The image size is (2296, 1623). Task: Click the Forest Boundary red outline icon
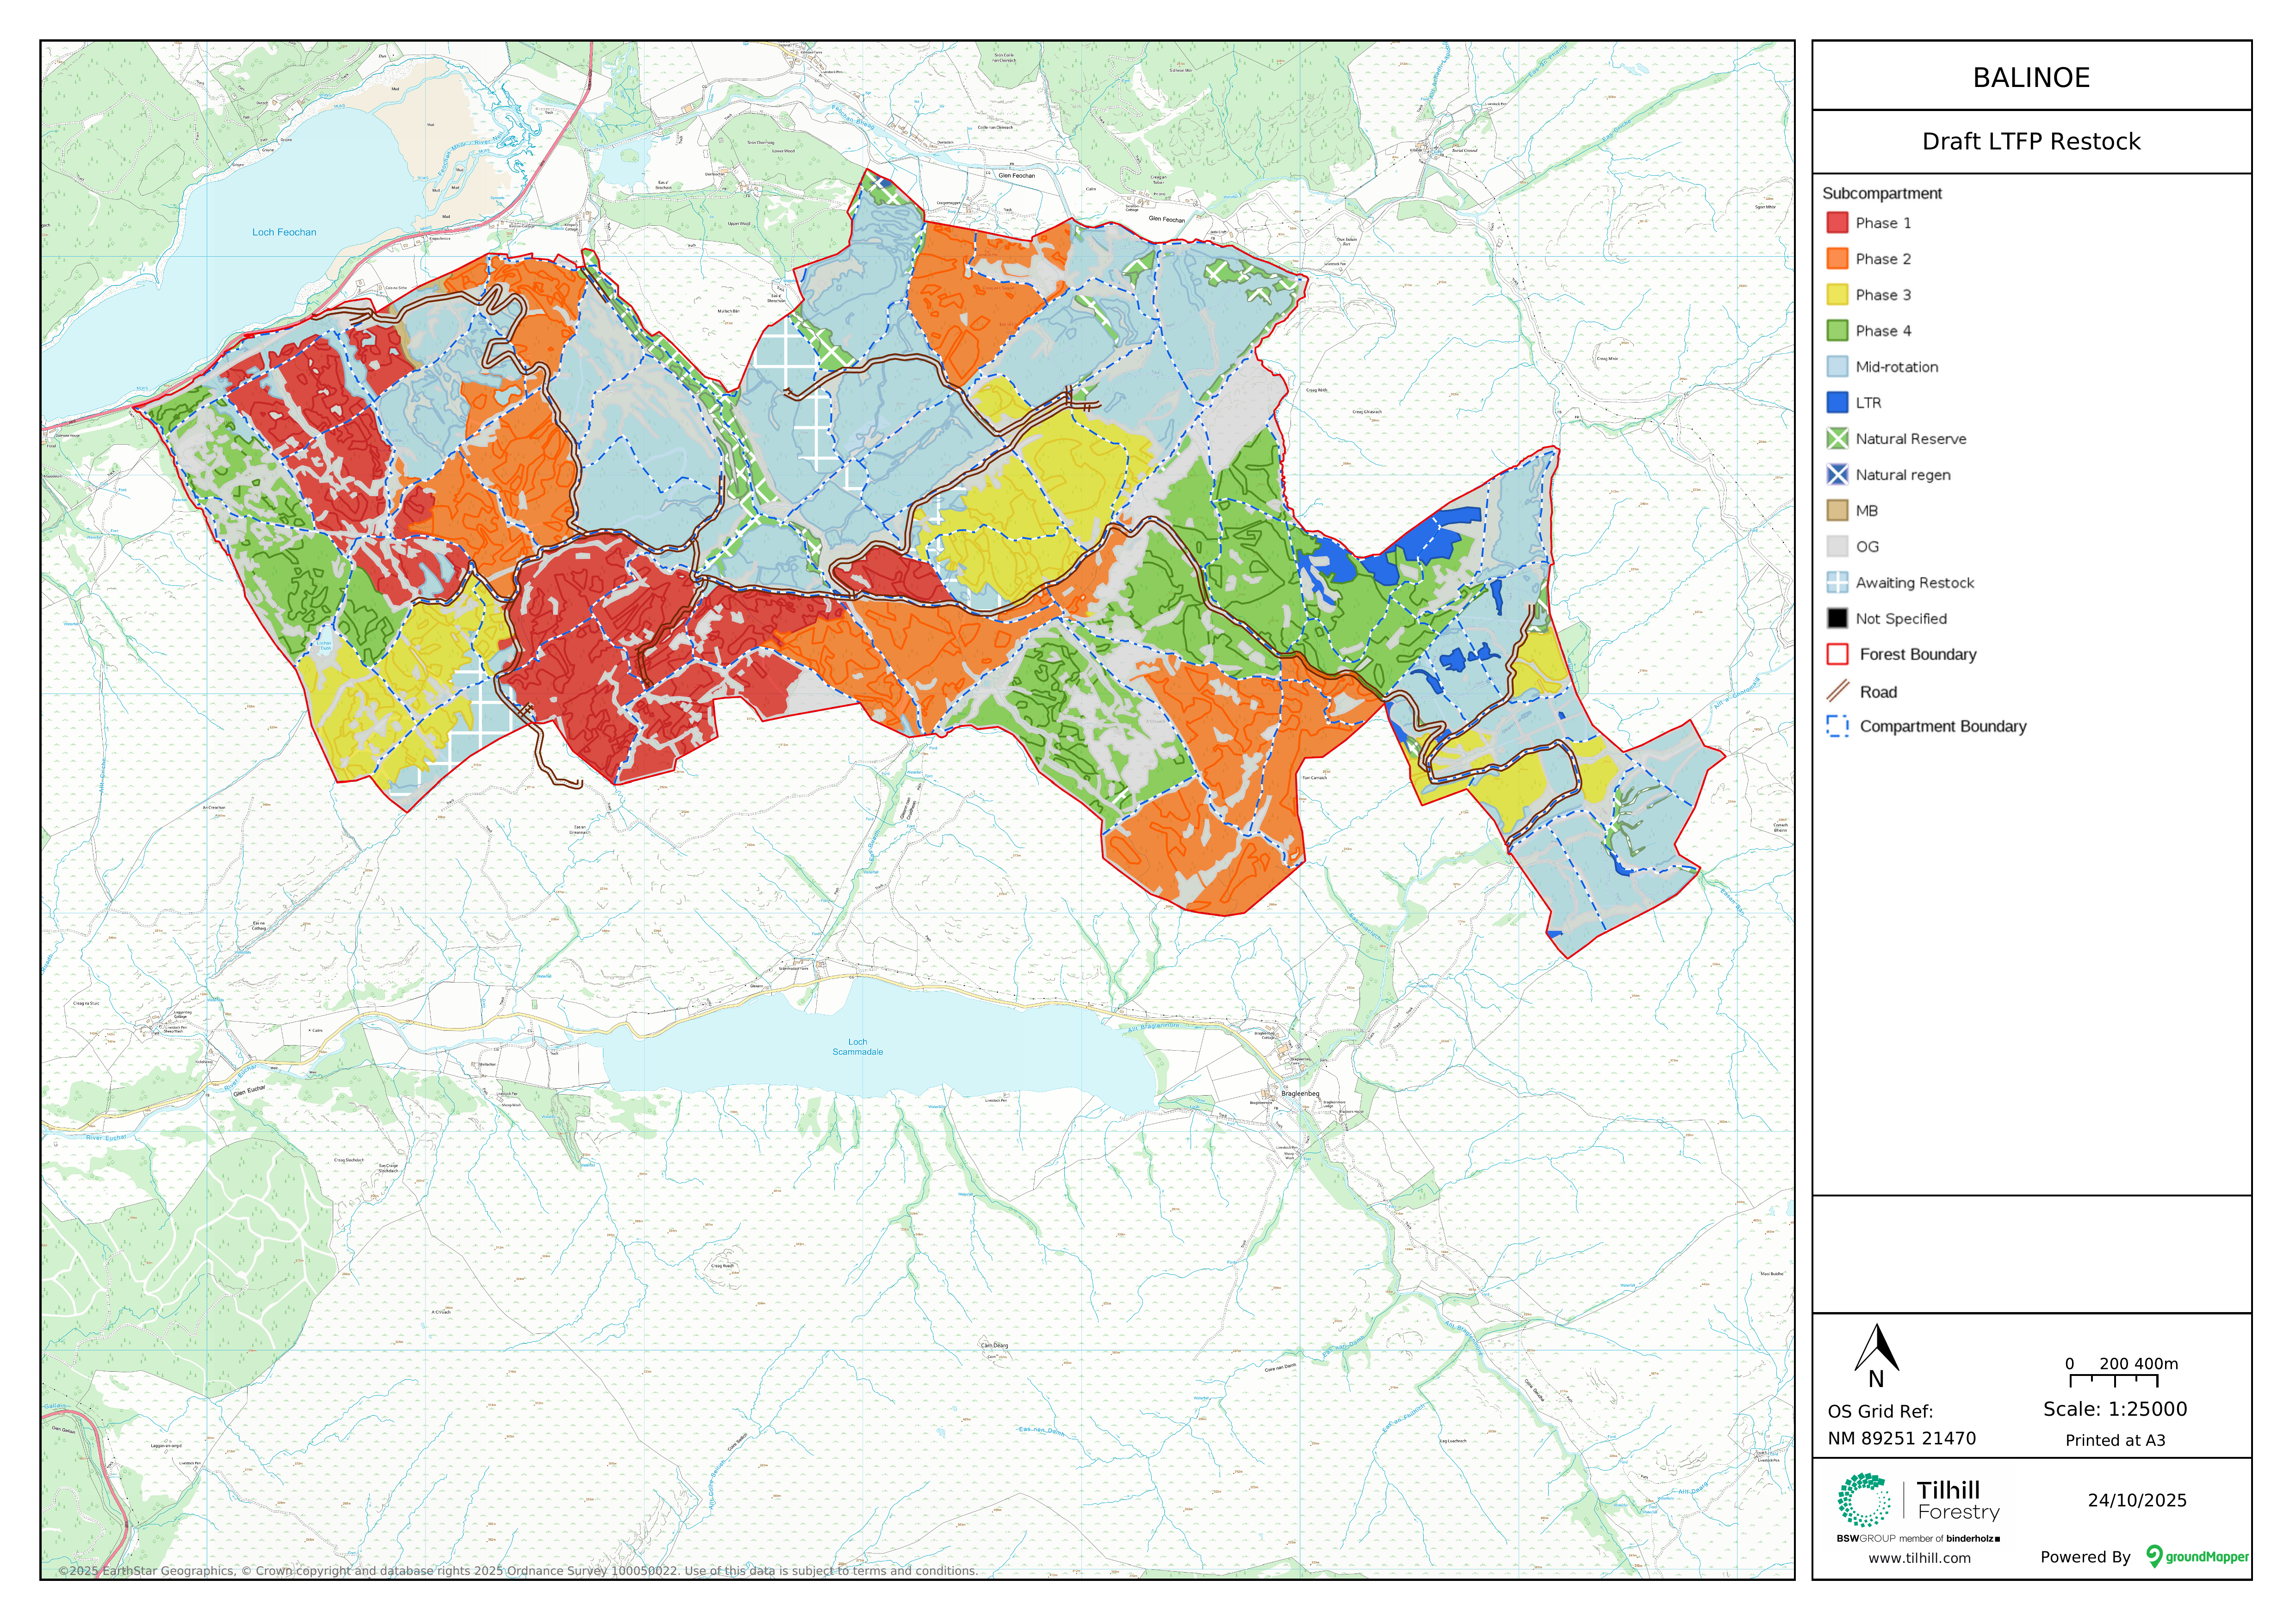[1837, 654]
